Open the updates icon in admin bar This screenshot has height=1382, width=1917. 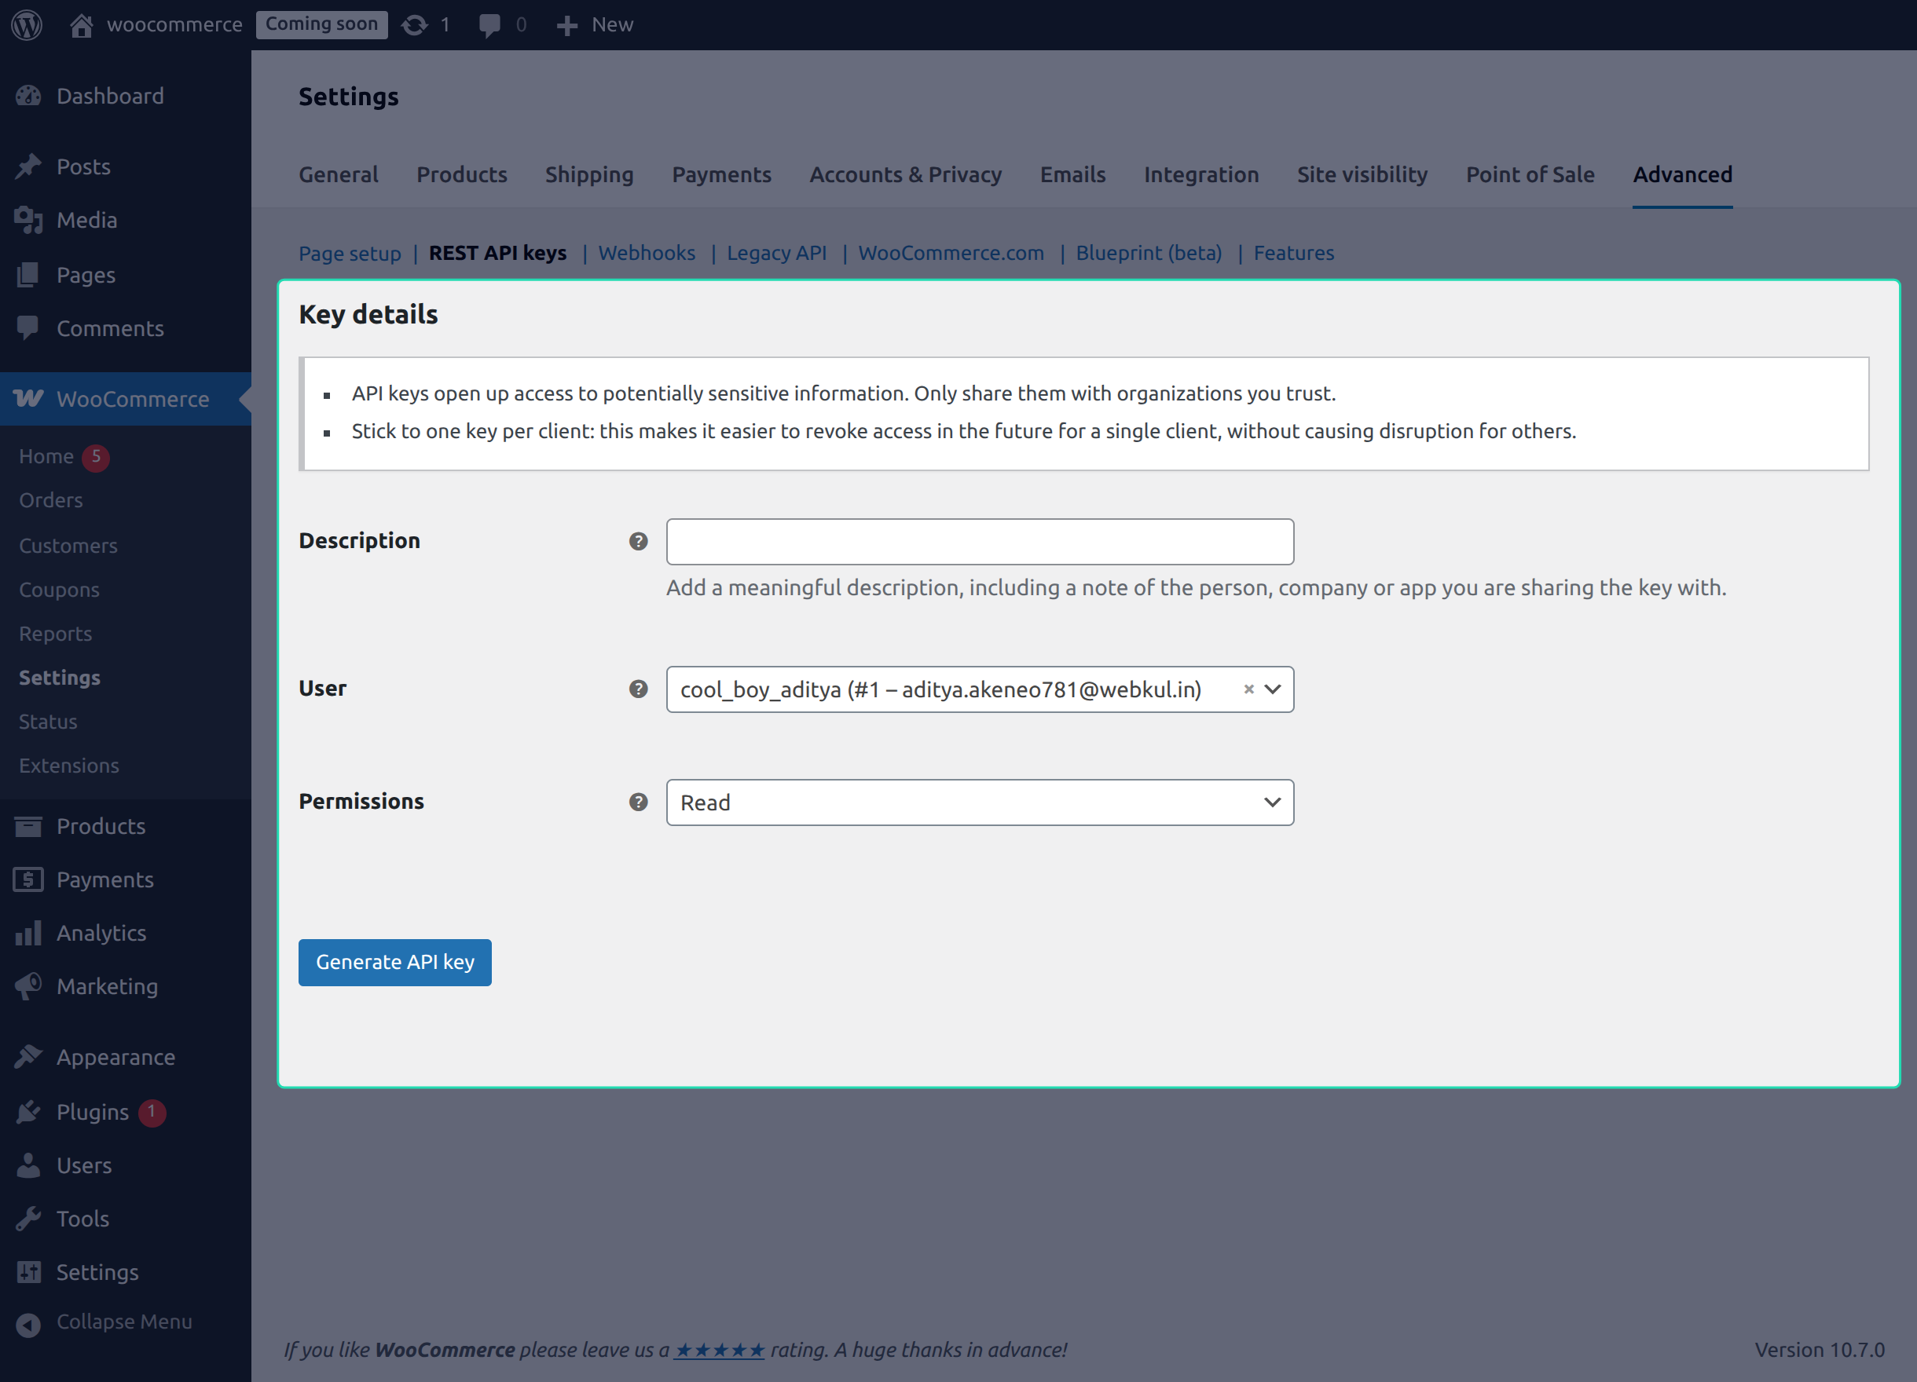(x=414, y=24)
